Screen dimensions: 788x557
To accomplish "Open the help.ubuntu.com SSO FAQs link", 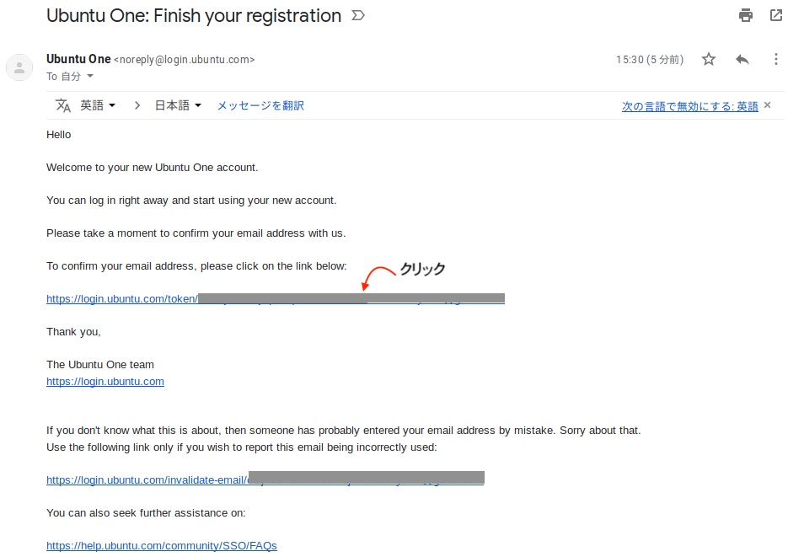I will click(x=161, y=545).
